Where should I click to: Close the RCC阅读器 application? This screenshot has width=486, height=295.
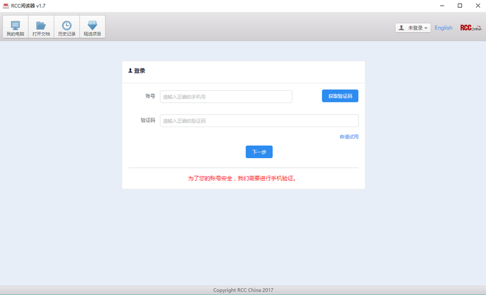coord(478,5)
